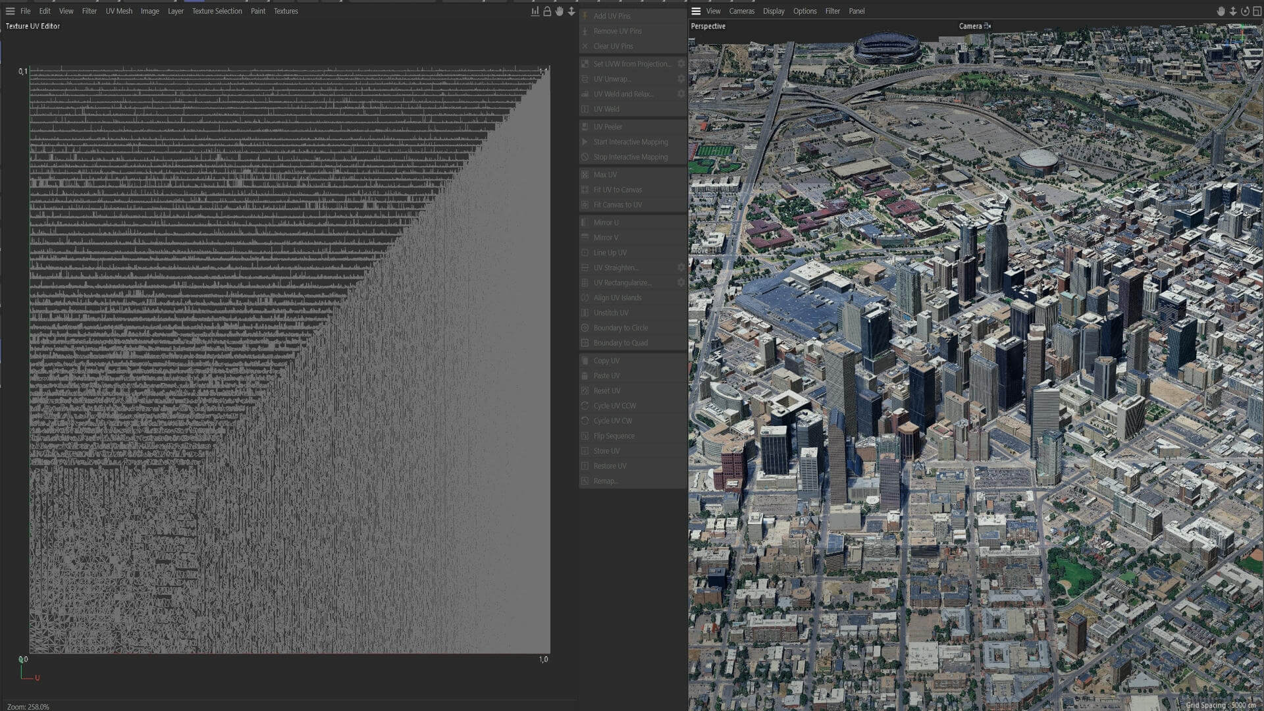Screen dimensions: 1264x711
Task: Click the Max UV command
Action: (x=633, y=175)
